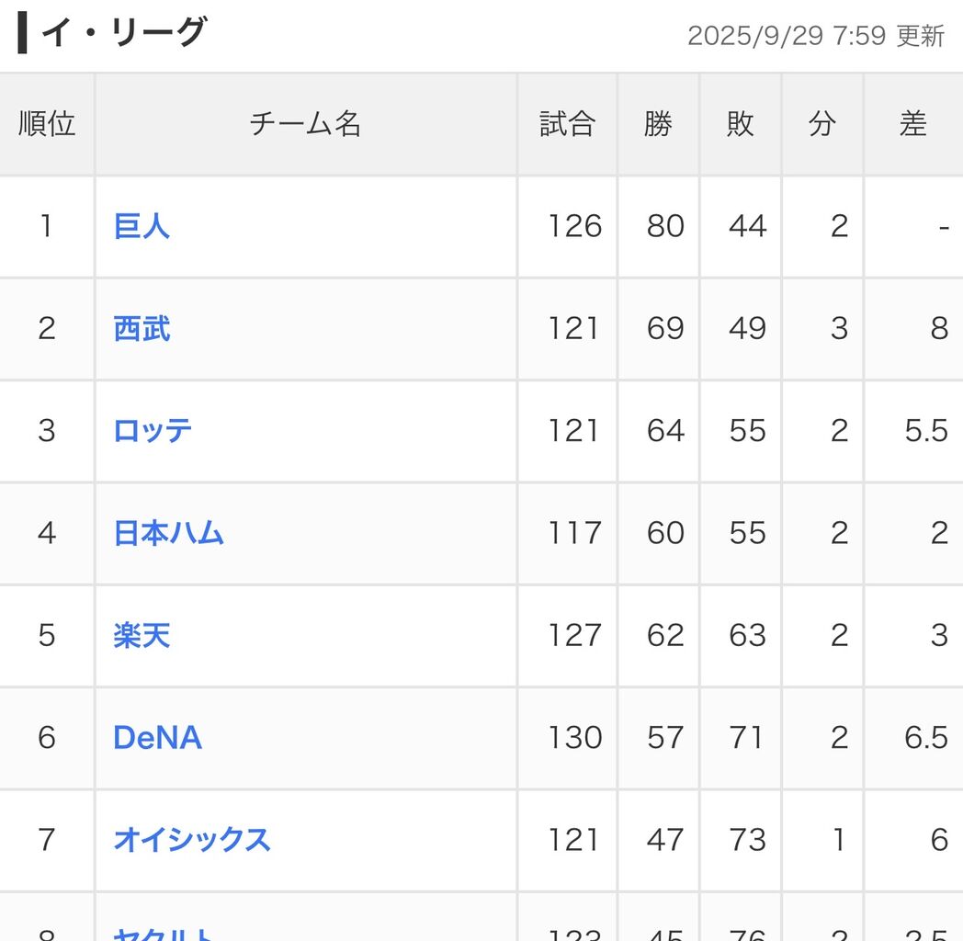Viewport: 963px width, 941px height.
Task: Open the ヤクルト team link
Action: pos(165,934)
